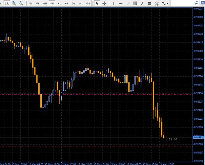Image resolution: width=205 pixels, height=165 pixels.
Task: Zoom out of the chart
Action: coord(21,3)
